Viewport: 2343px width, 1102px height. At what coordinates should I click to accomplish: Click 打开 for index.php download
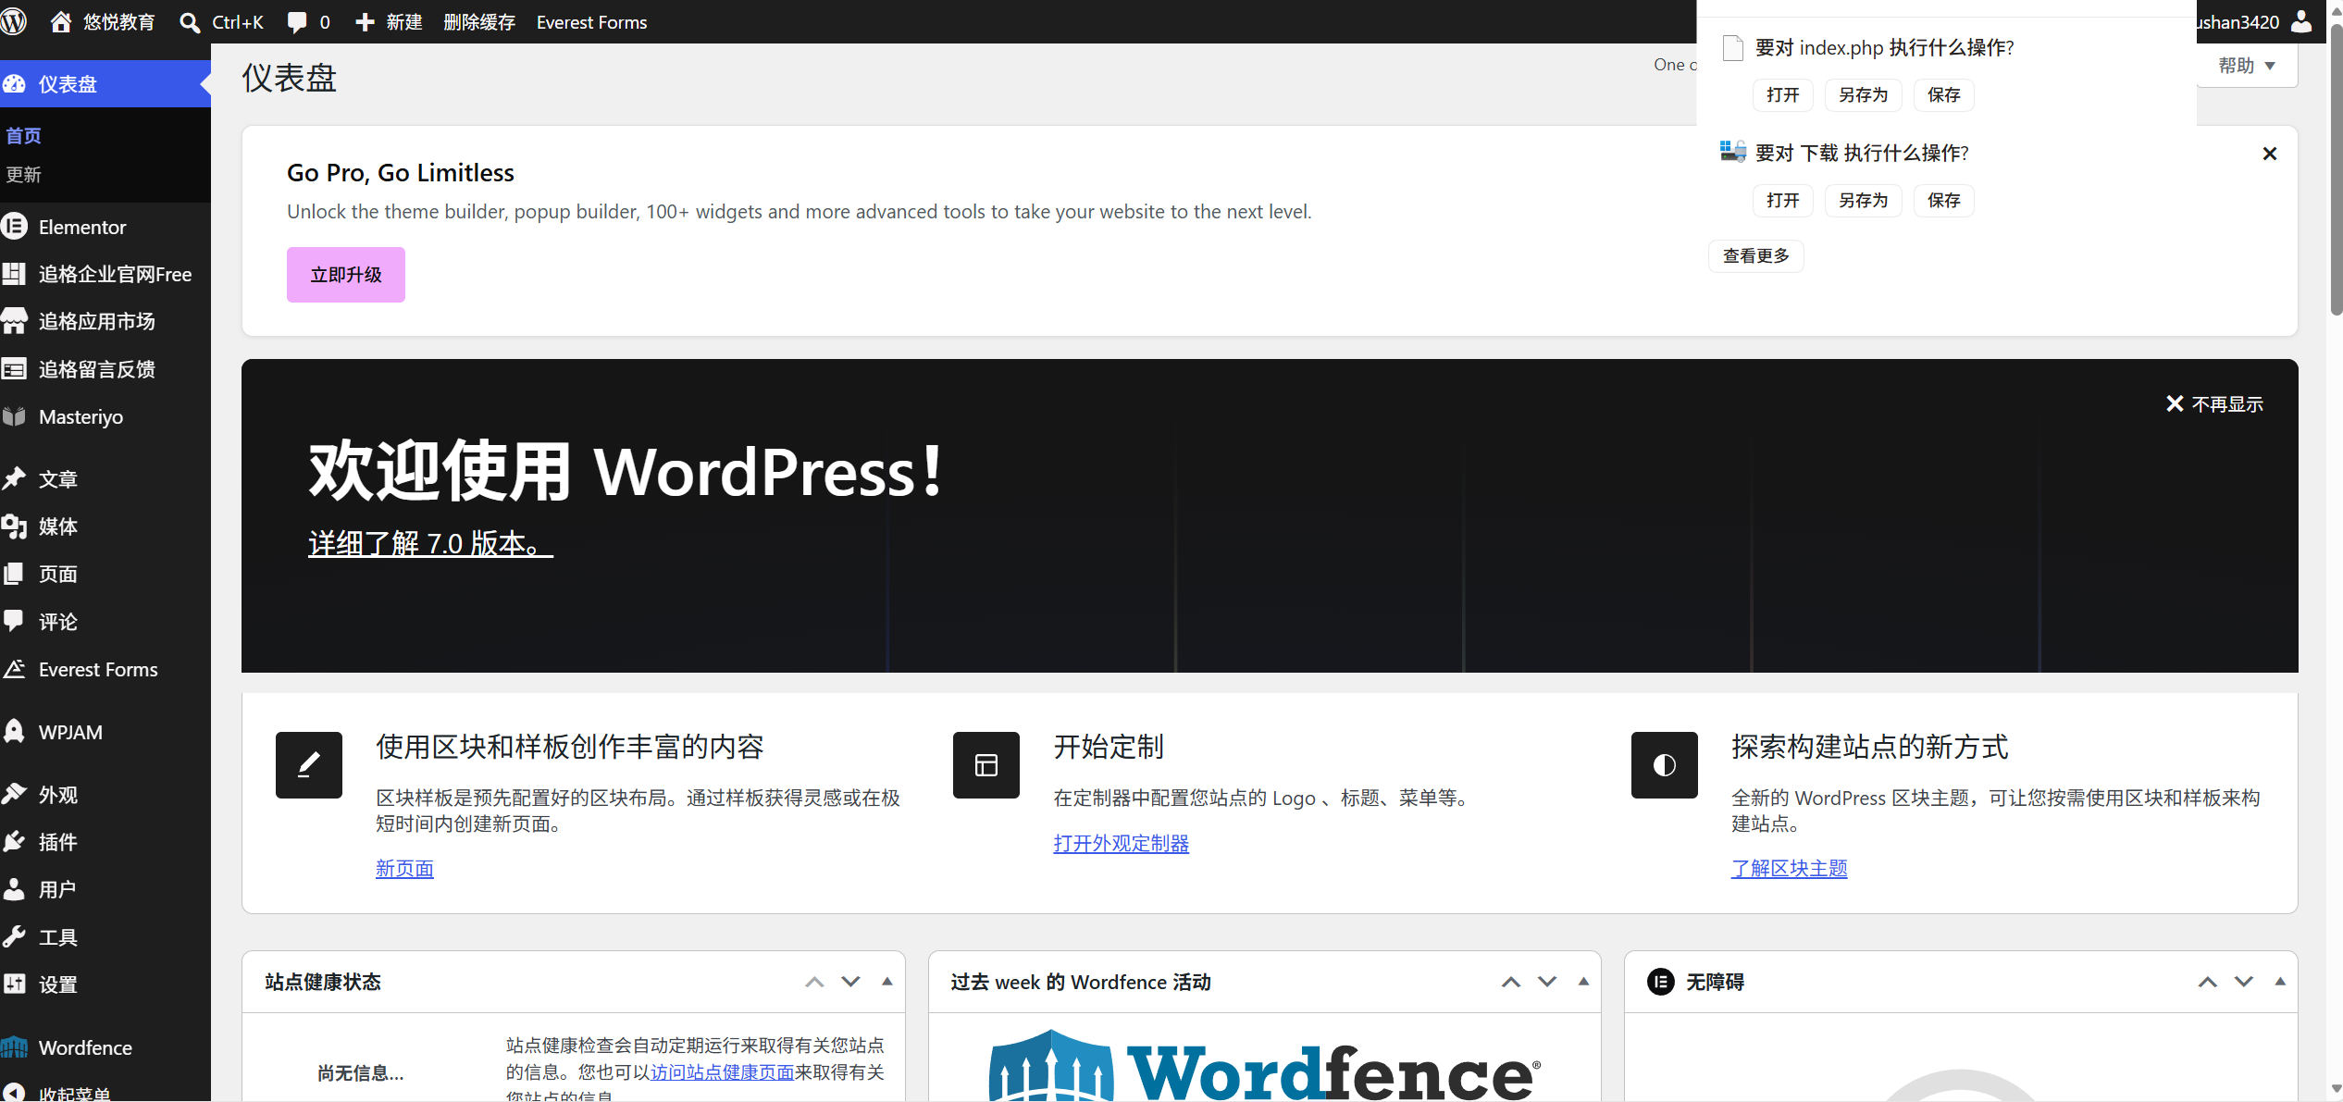(1783, 95)
